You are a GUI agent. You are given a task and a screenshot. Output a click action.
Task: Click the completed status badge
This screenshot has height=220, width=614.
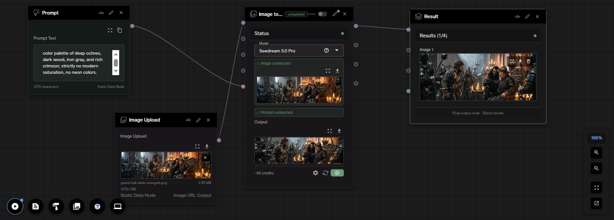296,14
